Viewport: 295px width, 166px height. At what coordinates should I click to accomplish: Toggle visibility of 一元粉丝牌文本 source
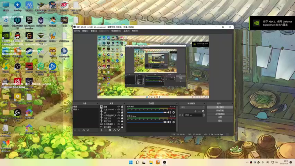pyautogui.click(x=118, y=115)
